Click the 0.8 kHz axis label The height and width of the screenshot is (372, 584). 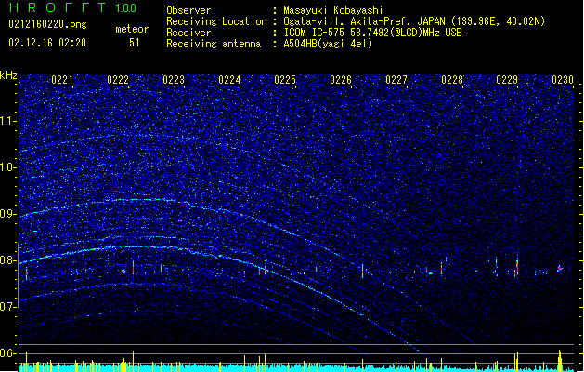[x=8, y=260]
